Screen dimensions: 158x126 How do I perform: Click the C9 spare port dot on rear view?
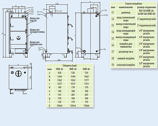coord(97,51)
